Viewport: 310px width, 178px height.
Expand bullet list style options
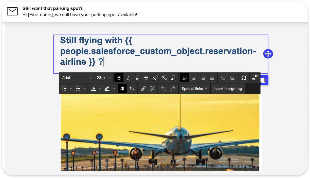pyautogui.click(x=85, y=88)
